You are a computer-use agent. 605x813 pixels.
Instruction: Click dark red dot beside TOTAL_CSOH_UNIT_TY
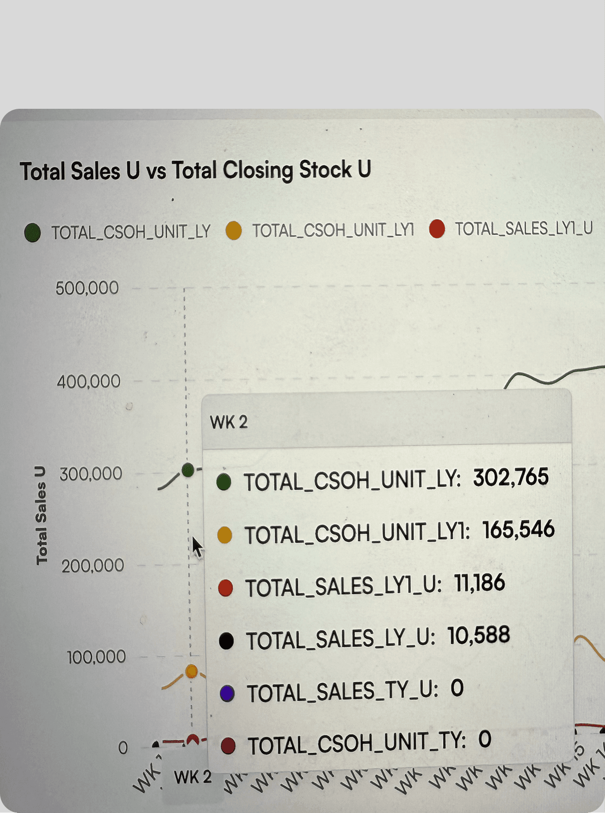228,746
